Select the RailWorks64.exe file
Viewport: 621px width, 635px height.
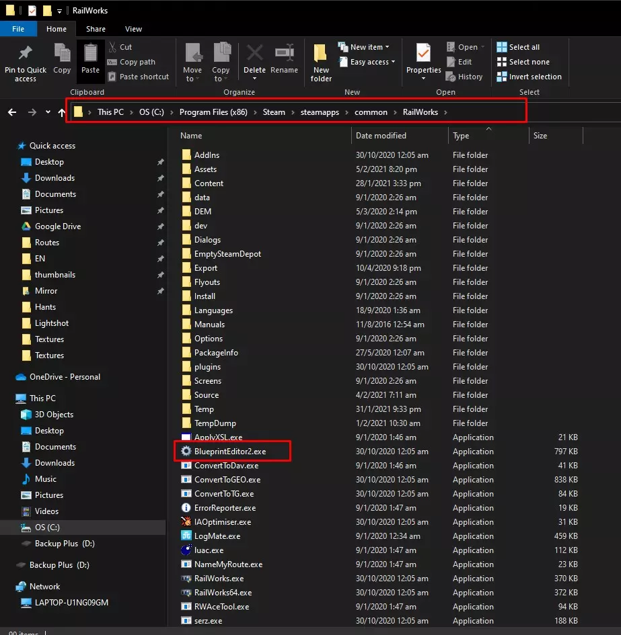coord(223,593)
